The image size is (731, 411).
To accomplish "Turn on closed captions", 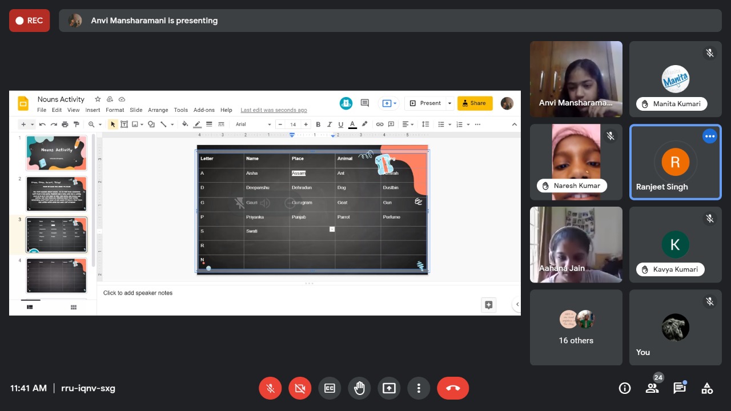I will [x=330, y=388].
